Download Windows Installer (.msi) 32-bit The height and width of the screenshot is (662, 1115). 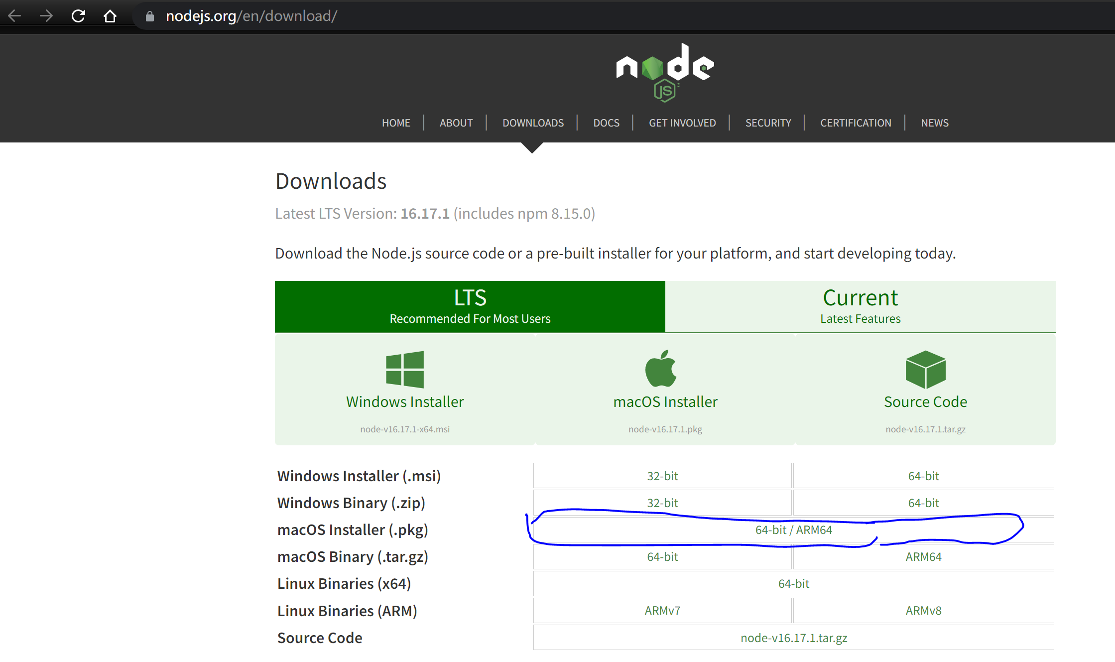coord(662,476)
